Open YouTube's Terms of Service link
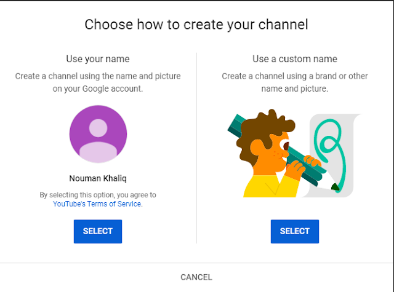Image resolution: width=394 pixels, height=292 pixels. point(97,204)
